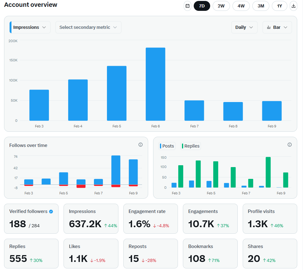Image resolution: width=305 pixels, height=270 pixels.
Task: Open the Daily frequency dropdown
Action: coord(244,27)
